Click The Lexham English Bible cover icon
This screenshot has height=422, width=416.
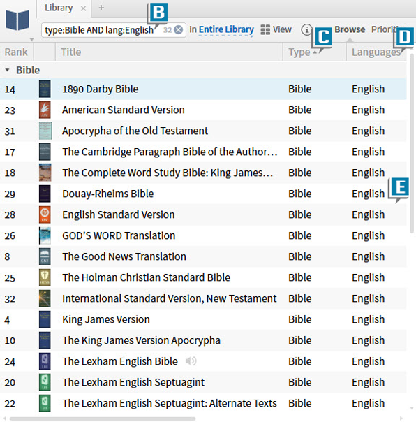(45, 361)
